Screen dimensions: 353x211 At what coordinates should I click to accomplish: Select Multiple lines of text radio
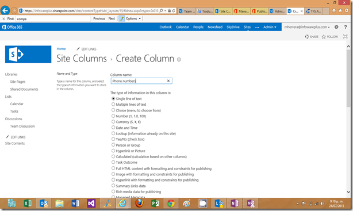(x=113, y=104)
